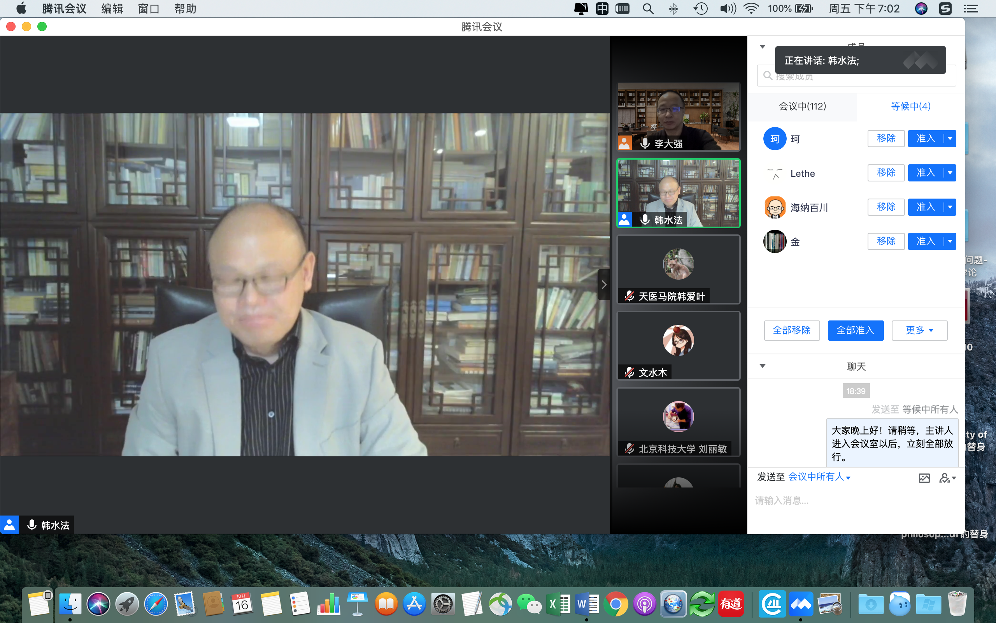Collapse the 聊天 chat section triangle
Image resolution: width=996 pixels, height=623 pixels.
click(762, 366)
